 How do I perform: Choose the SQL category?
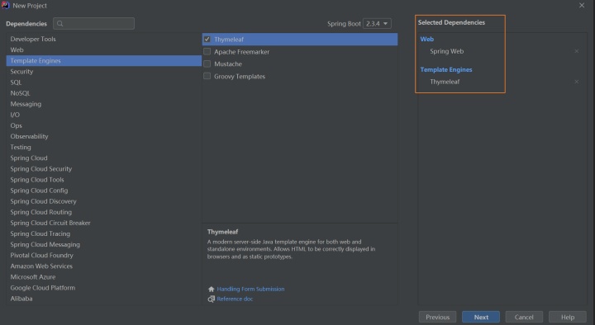pos(104,82)
